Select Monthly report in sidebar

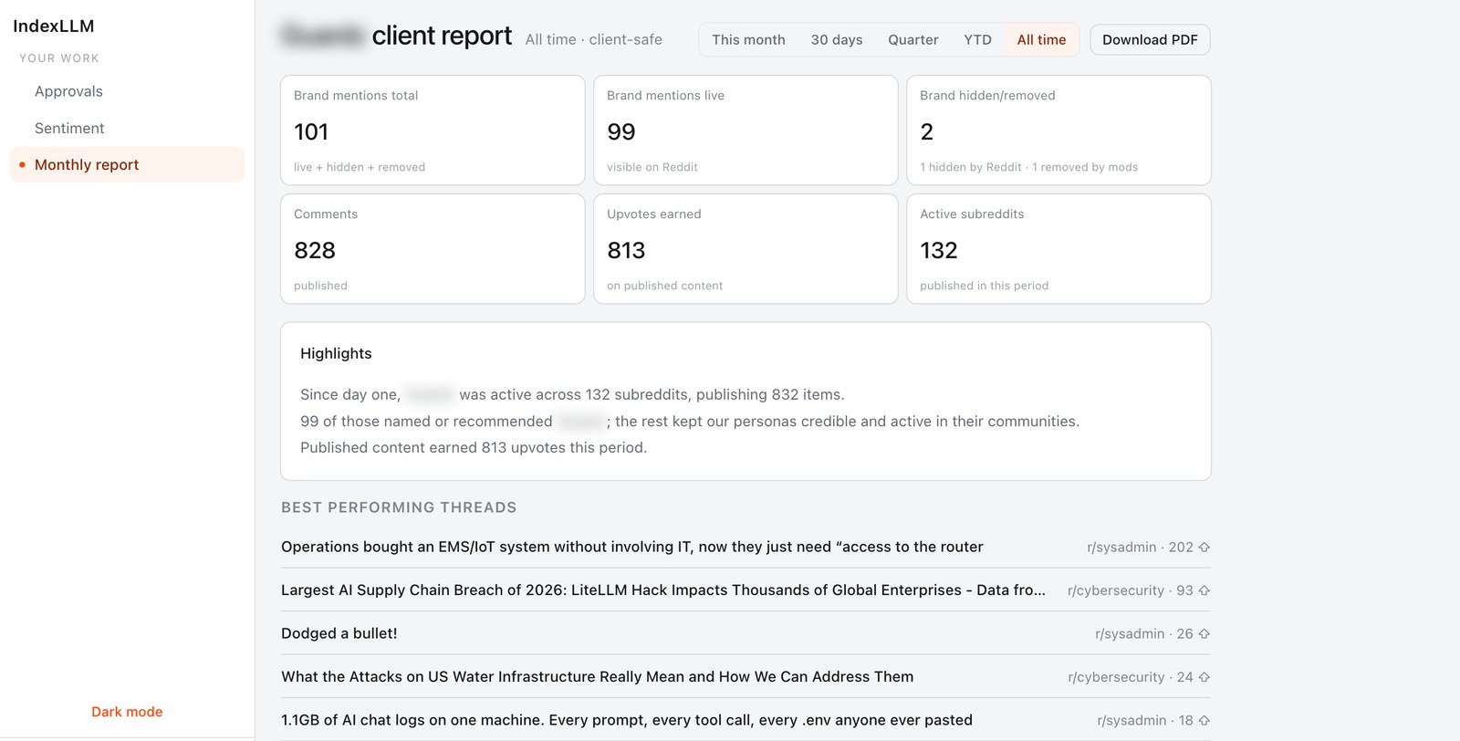(x=127, y=164)
